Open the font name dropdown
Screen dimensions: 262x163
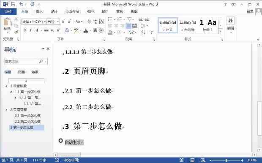pyautogui.click(x=45, y=22)
